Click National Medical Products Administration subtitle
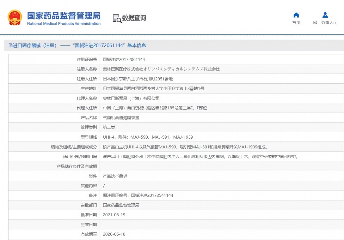The width and height of the screenshot is (344, 240). click(64, 23)
